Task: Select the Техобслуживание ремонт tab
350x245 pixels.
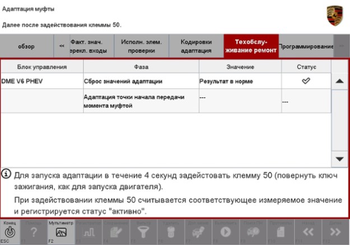Action: [250, 46]
